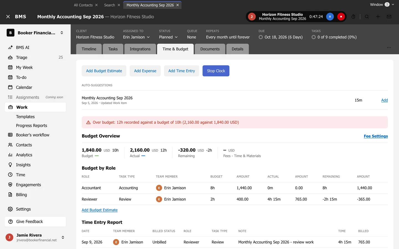Image resolution: width=399 pixels, height=249 pixels.
Task: Close the work item with the X beside BMS
Action: (x=8, y=17)
